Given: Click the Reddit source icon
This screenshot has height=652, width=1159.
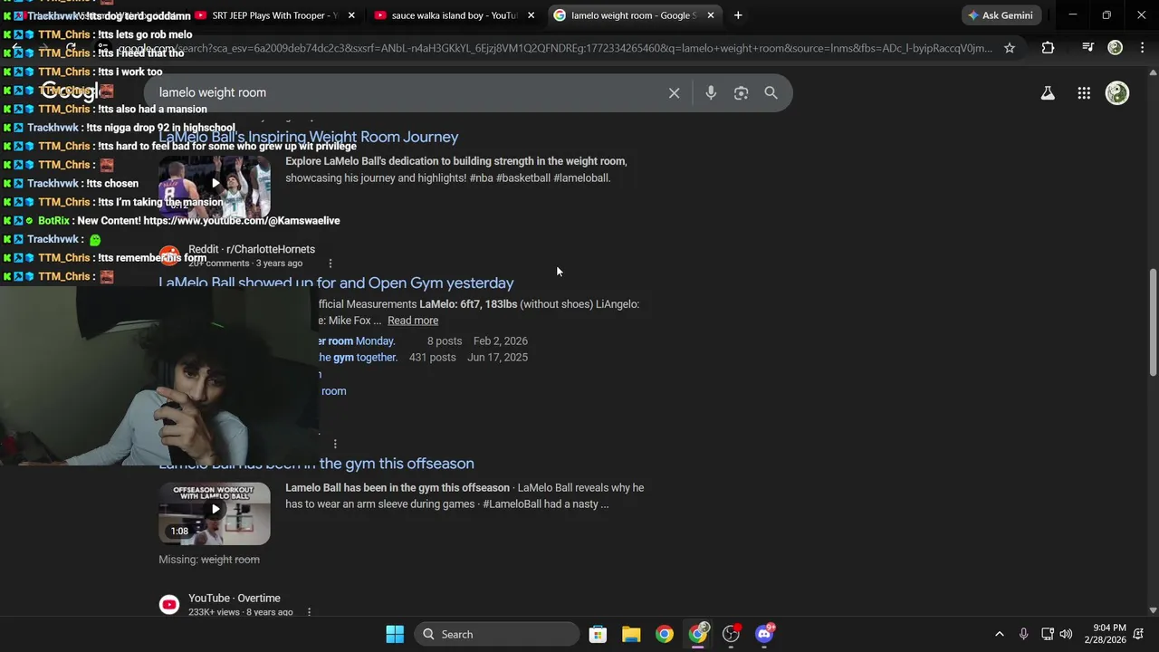Looking at the screenshot, I should (169, 256).
